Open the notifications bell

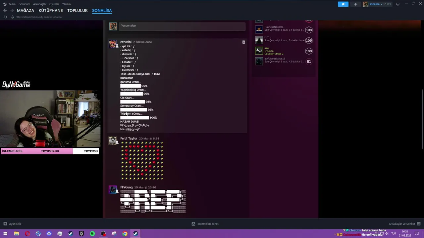pyautogui.click(x=355, y=4)
